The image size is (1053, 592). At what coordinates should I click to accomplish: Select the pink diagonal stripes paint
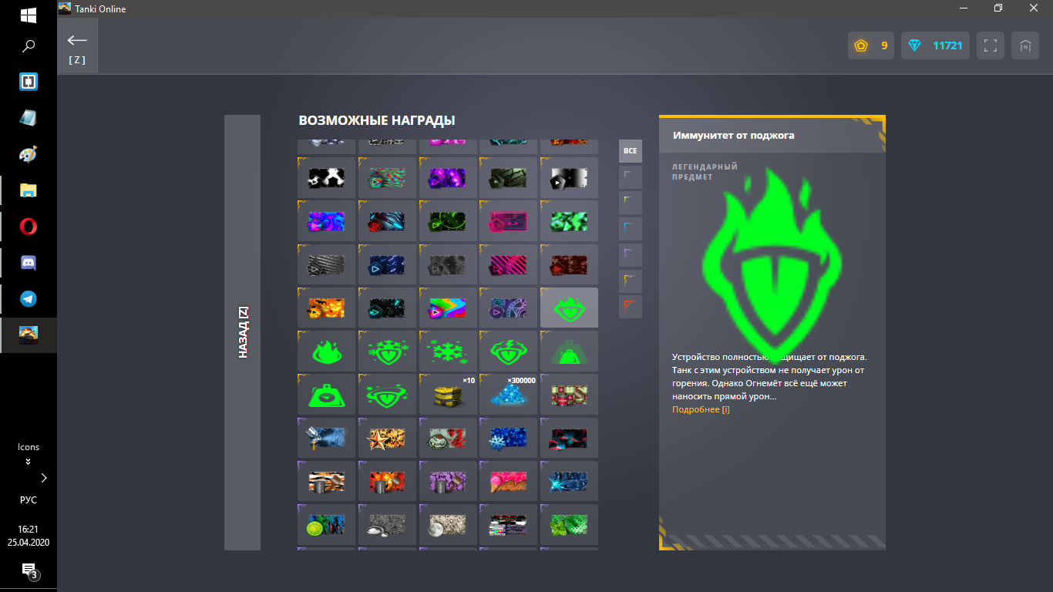tap(508, 265)
